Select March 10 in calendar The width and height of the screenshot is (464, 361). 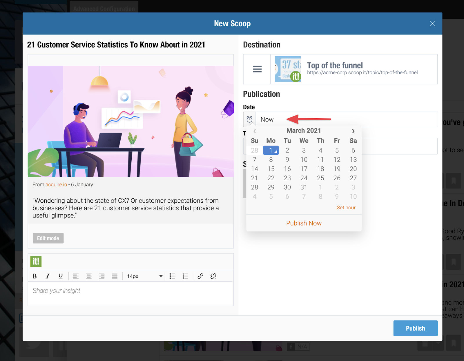(x=304, y=159)
